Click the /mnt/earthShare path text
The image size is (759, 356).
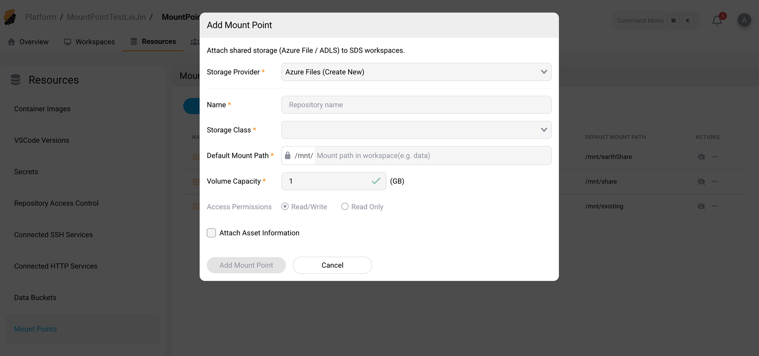(609, 157)
